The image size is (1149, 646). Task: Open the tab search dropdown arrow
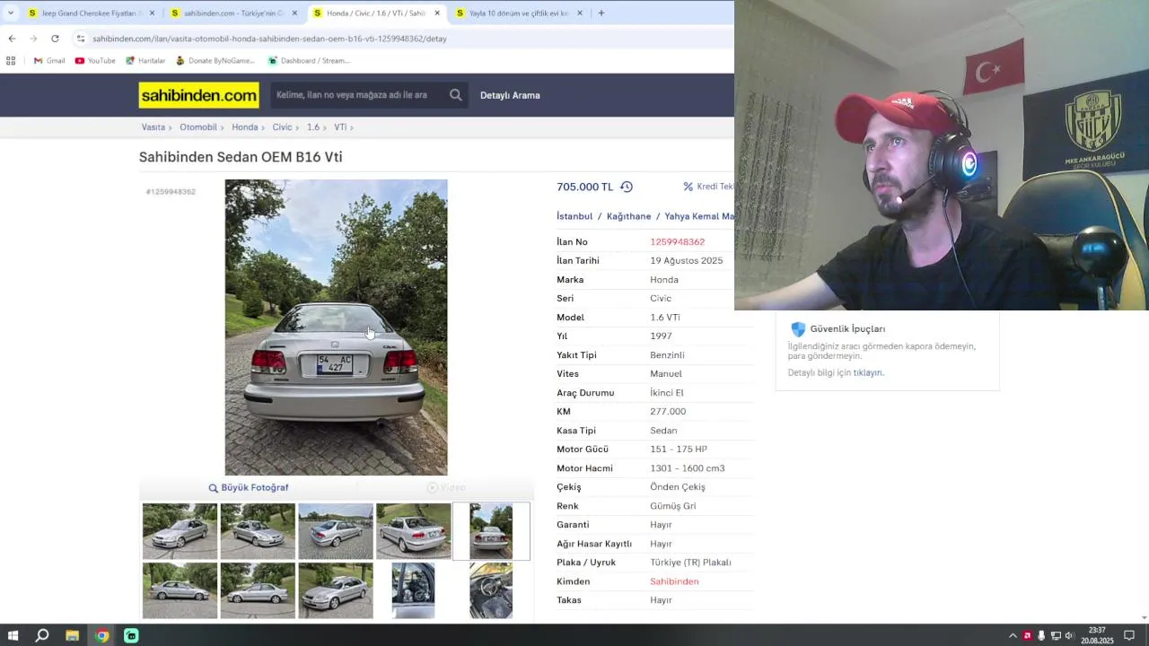pos(11,13)
